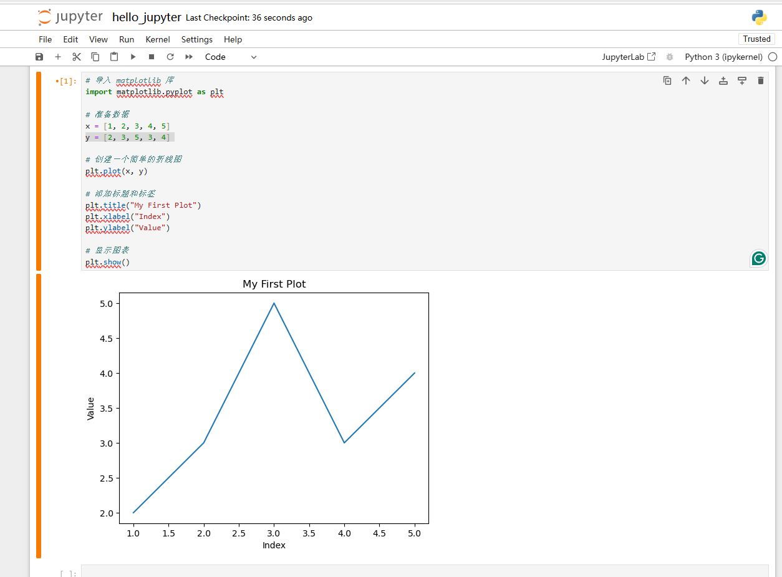Click the plt.title("My First Plot") line
This screenshot has height=577, width=782.
pyautogui.click(x=143, y=205)
